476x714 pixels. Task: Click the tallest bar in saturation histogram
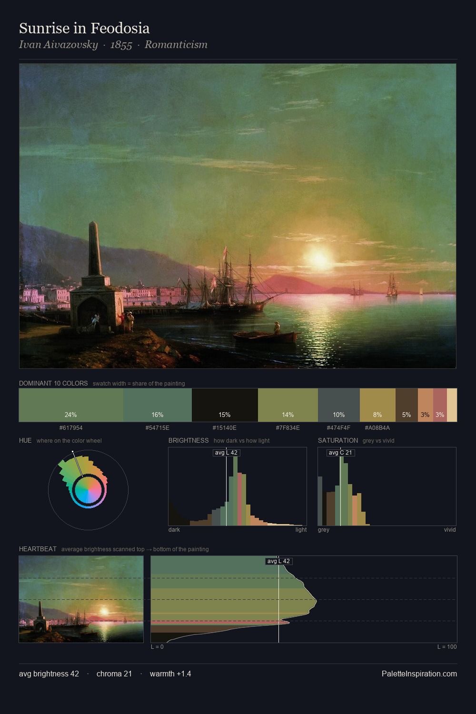click(x=342, y=491)
